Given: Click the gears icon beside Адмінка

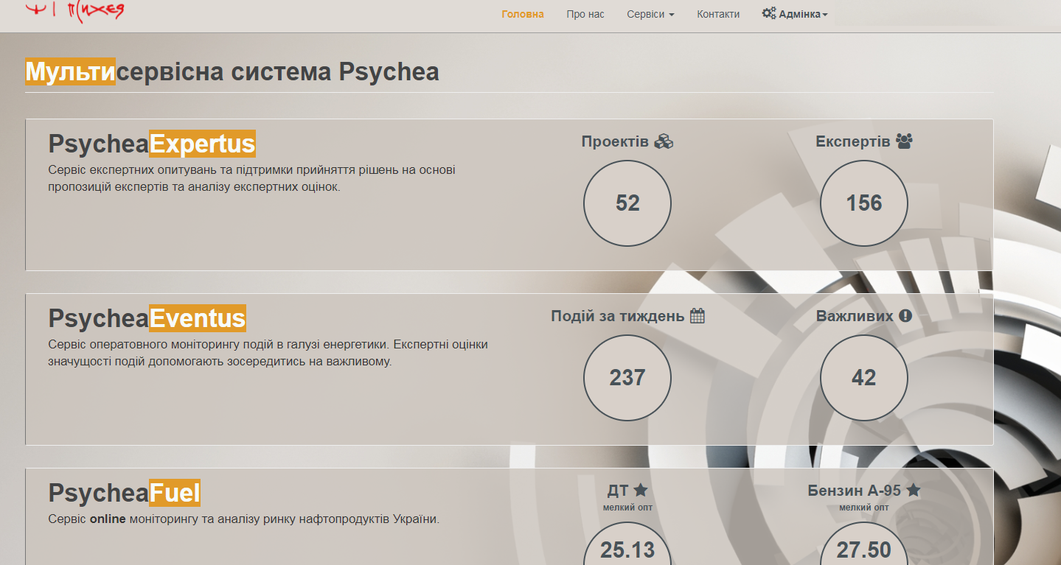Looking at the screenshot, I should [x=768, y=13].
